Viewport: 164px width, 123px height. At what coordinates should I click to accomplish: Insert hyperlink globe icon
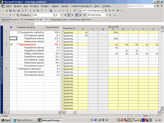point(51,11)
